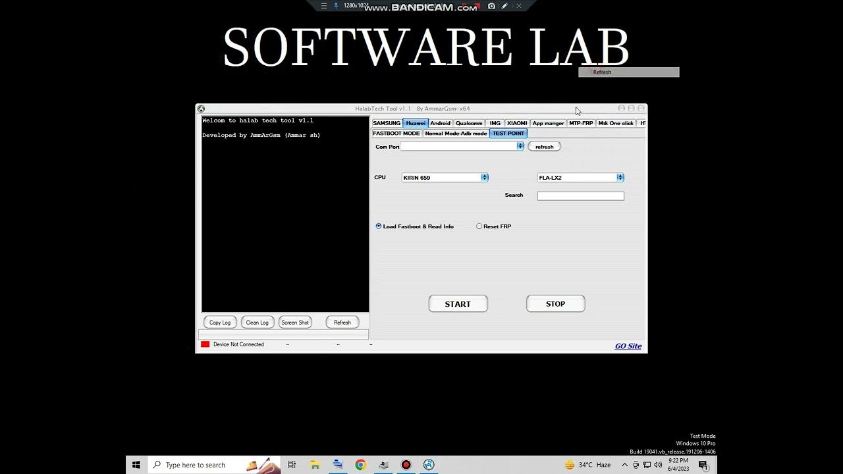Open the Bandicam record icon in taskbar
Image resolution: width=843 pixels, height=474 pixels.
tap(406, 465)
